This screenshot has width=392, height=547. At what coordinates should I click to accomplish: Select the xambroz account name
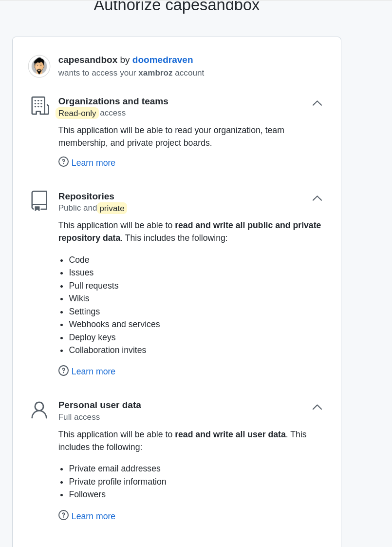155,73
